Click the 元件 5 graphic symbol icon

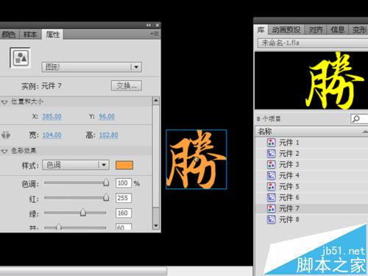point(271,186)
